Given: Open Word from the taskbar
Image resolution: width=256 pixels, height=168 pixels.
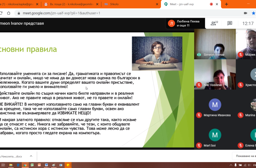Looking at the screenshot, I should click(x=46, y=165).
